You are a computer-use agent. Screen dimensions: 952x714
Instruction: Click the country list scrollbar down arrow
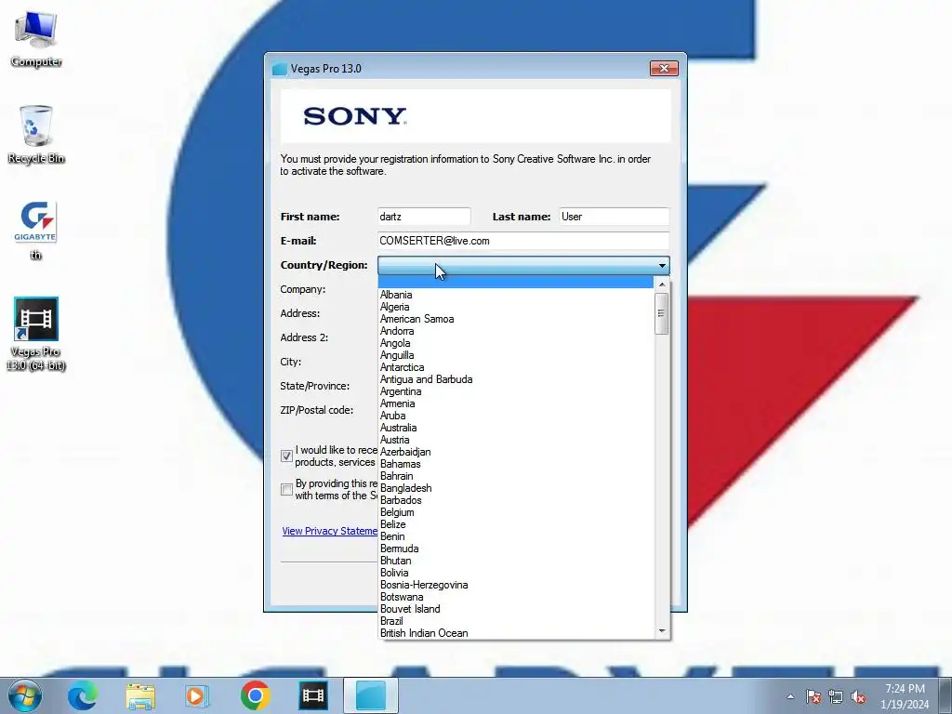[x=662, y=631]
